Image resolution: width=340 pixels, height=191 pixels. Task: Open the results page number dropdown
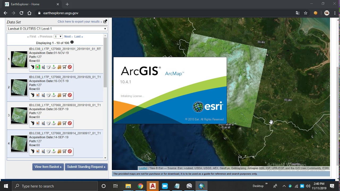click(x=58, y=37)
